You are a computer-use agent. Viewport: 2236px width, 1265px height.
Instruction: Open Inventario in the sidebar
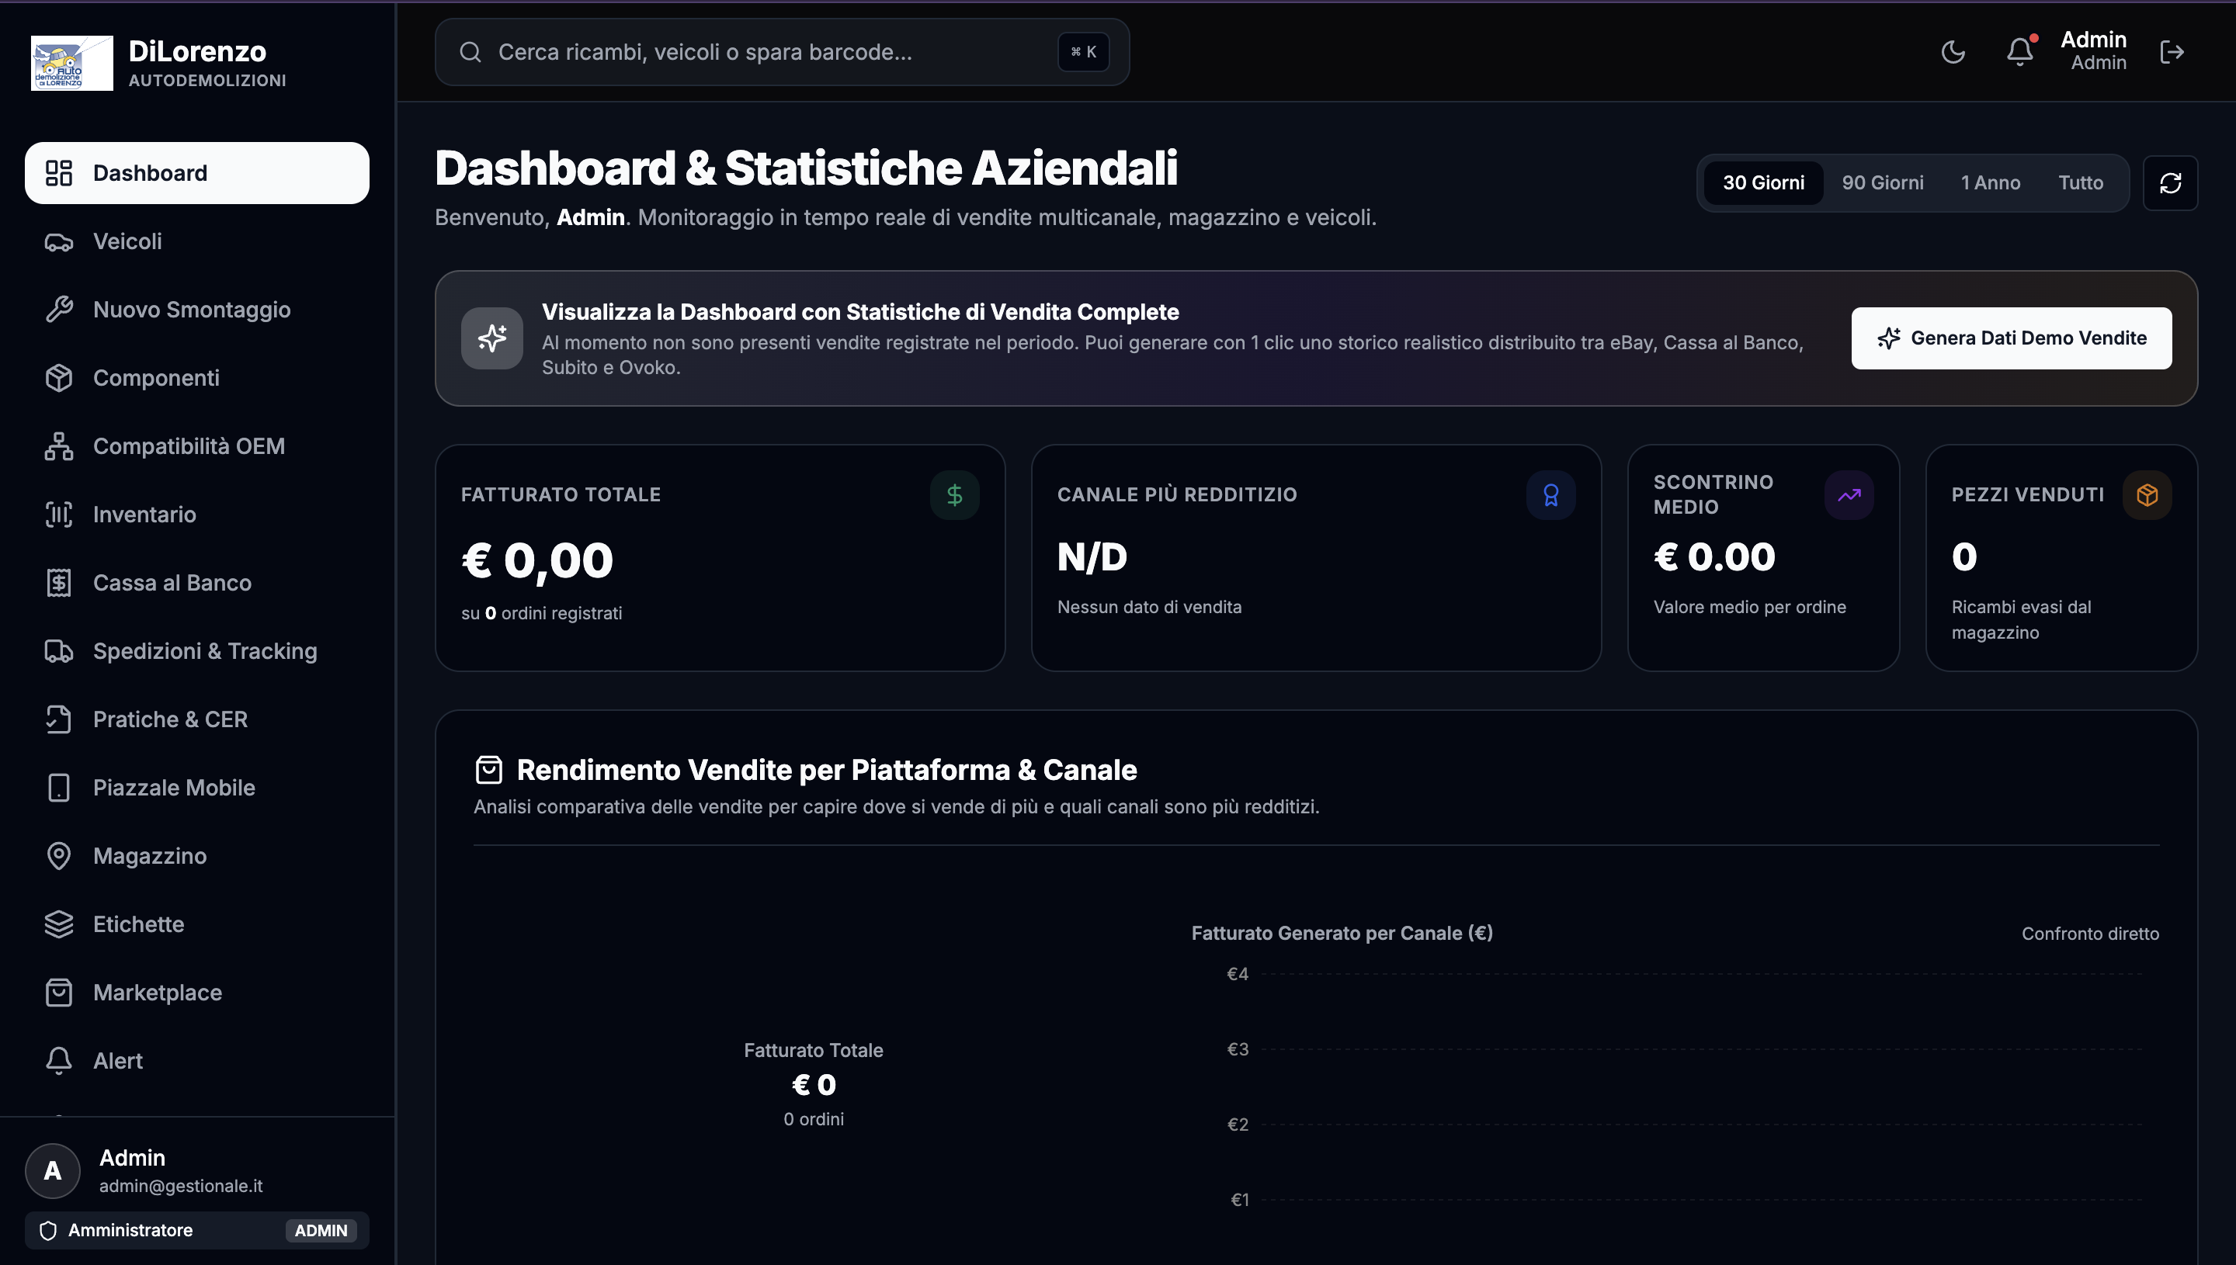[x=197, y=515]
